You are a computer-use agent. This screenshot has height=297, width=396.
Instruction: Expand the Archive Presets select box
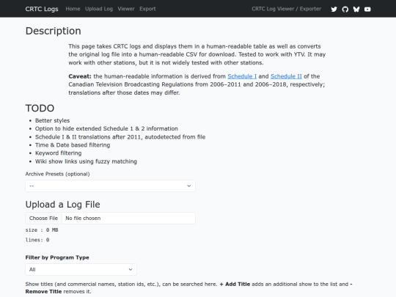110,186
